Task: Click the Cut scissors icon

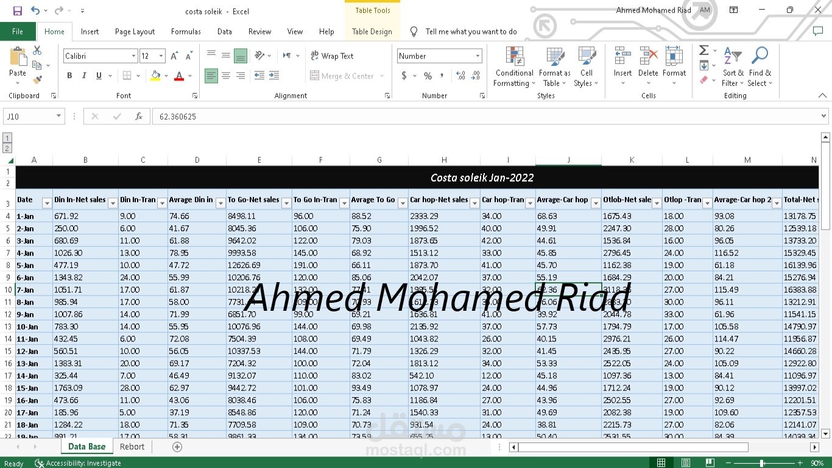Action: [37, 51]
